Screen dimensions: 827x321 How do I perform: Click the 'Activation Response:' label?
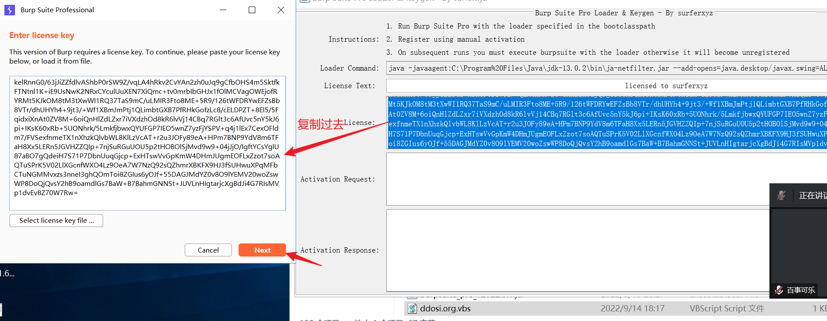pos(340,250)
